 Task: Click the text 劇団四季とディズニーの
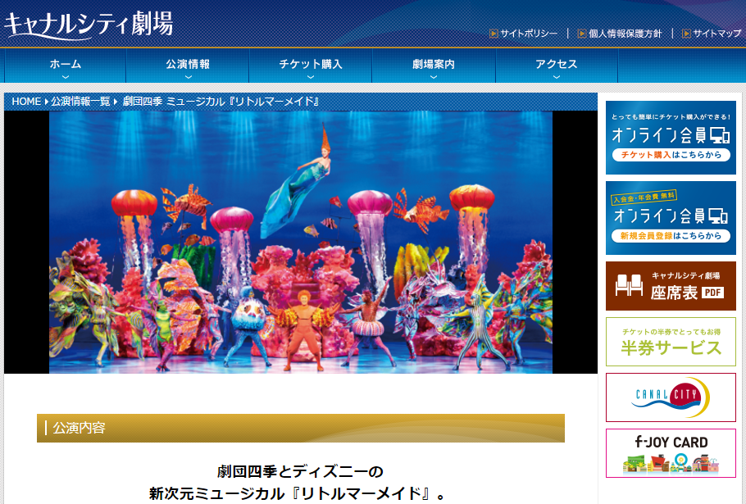pyautogui.click(x=300, y=472)
